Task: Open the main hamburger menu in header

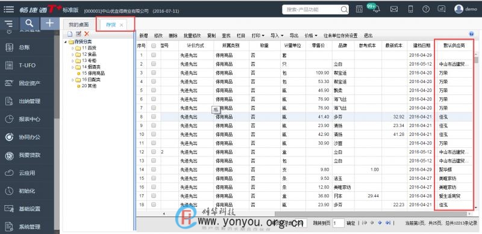Action: (8, 9)
